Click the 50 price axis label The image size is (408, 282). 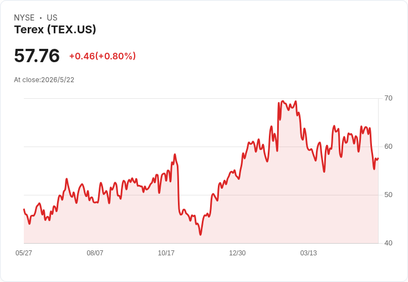click(388, 195)
